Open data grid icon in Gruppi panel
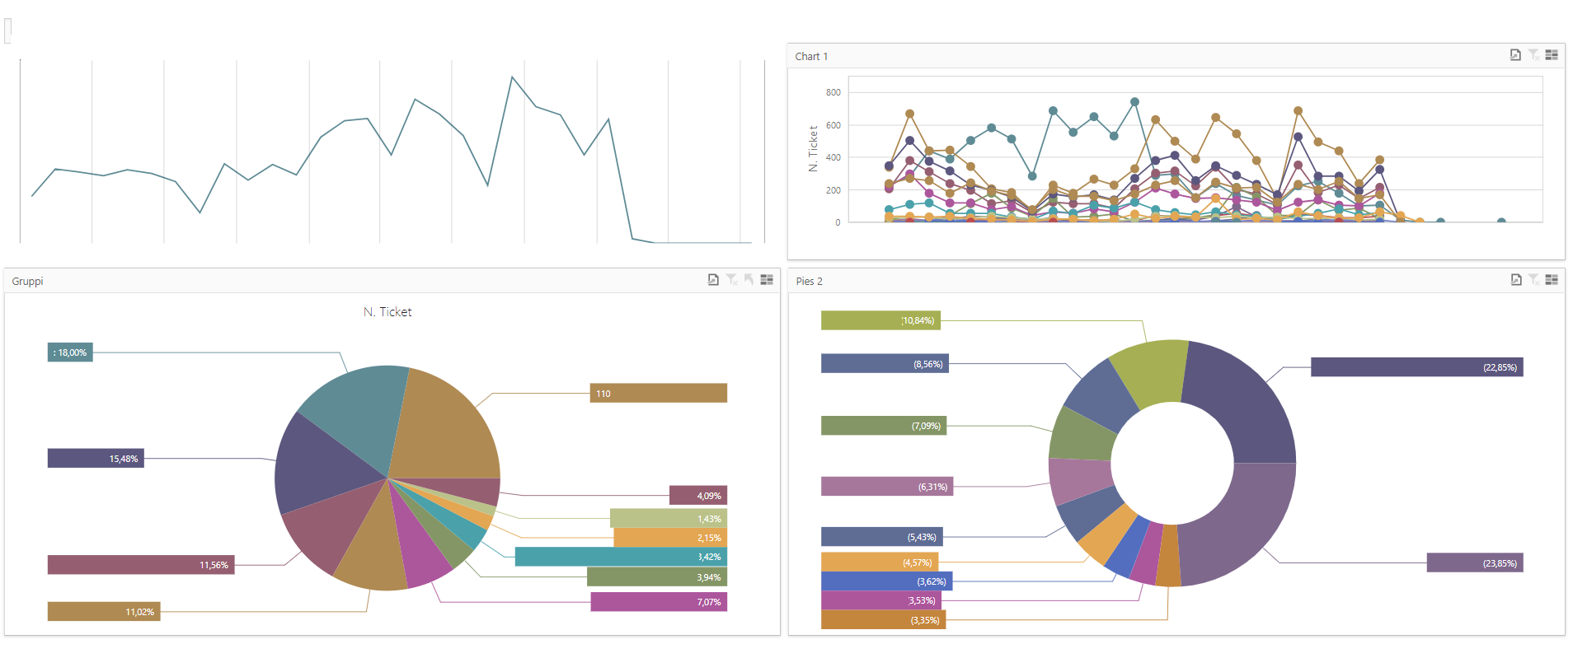Viewport: 1573px width, 658px height. (767, 280)
